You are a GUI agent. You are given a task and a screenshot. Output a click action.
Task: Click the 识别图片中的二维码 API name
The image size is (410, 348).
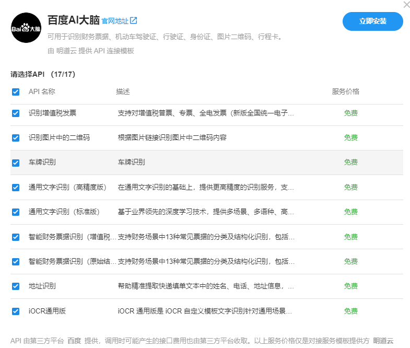[x=59, y=137]
